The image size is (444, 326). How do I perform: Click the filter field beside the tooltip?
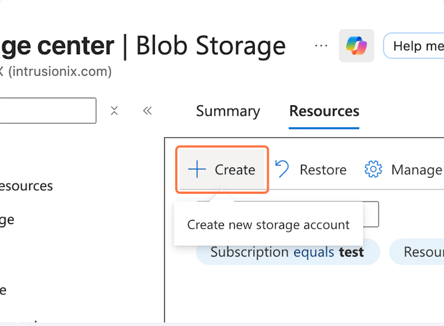pos(370,215)
